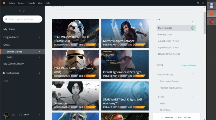The image size is (216, 120).
Task: Collapse the Origin Access filter section
Action: [x=192, y=74]
